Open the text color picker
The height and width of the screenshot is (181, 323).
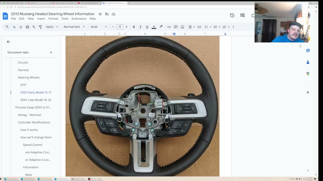(154, 27)
